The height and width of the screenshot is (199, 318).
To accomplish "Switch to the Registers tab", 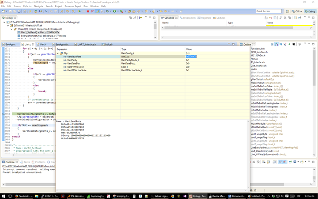I will (x=204, y=18).
